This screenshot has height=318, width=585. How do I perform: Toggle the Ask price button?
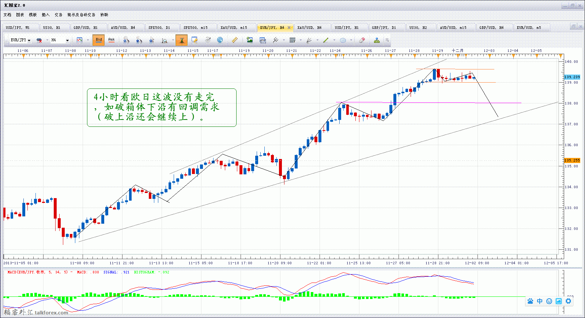click(112, 40)
